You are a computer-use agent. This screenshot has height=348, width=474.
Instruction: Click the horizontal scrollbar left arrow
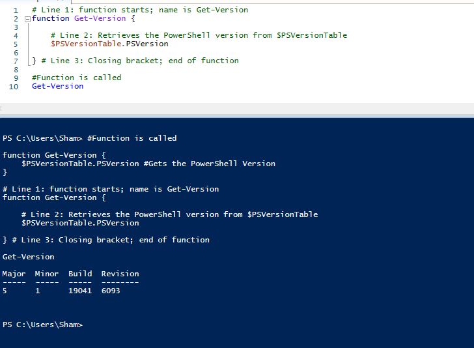(x=1, y=108)
